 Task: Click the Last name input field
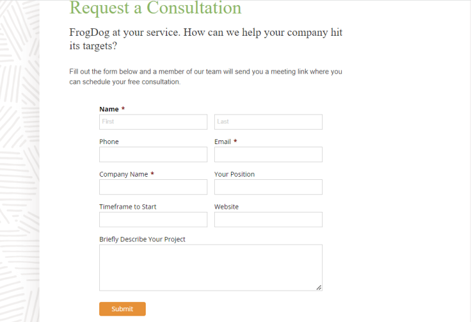click(268, 122)
